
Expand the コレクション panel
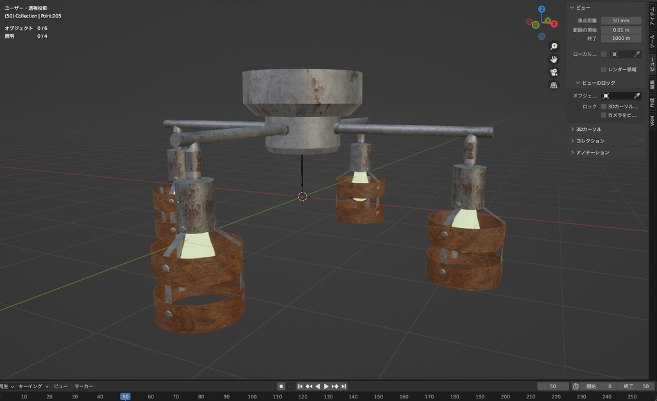tap(606, 141)
